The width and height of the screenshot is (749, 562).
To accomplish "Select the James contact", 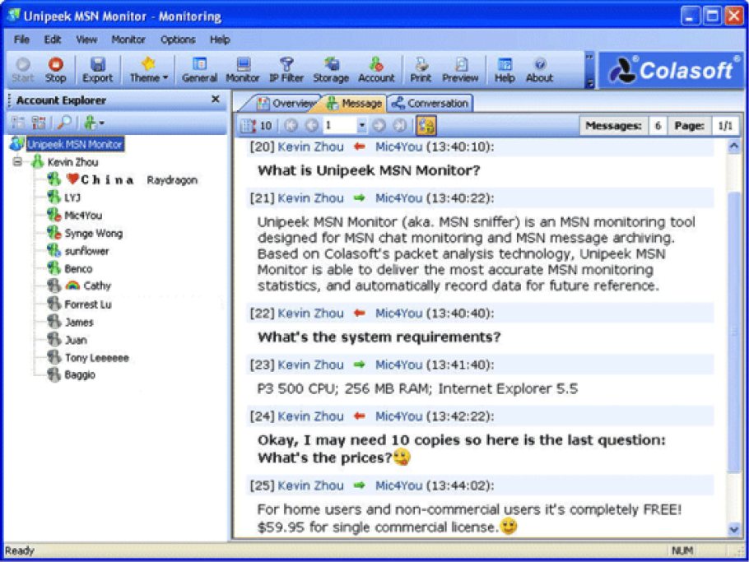I will (79, 323).
